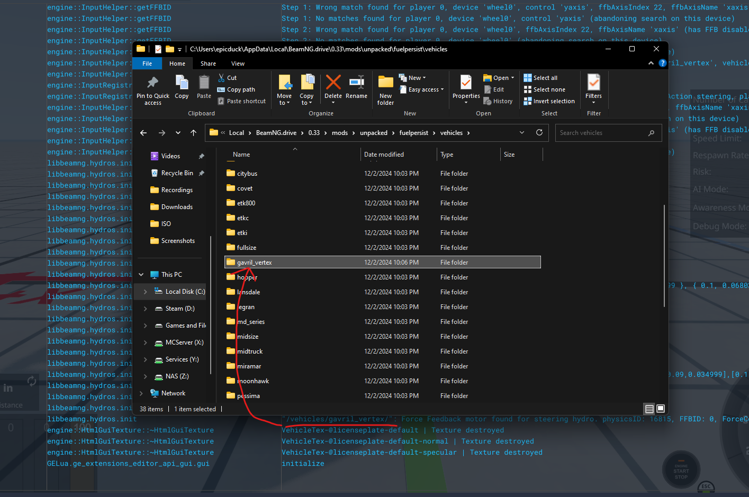Refresh the vehicles folder view
The image size is (749, 497).
(x=539, y=133)
